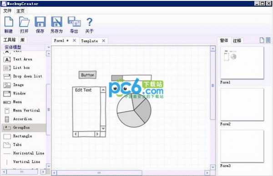Click the canvas vertical scroll up arrow

coord(213,49)
